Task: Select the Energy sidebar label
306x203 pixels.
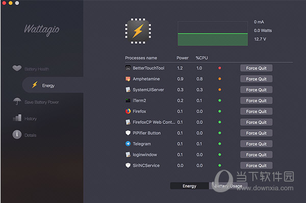Action: (48, 86)
